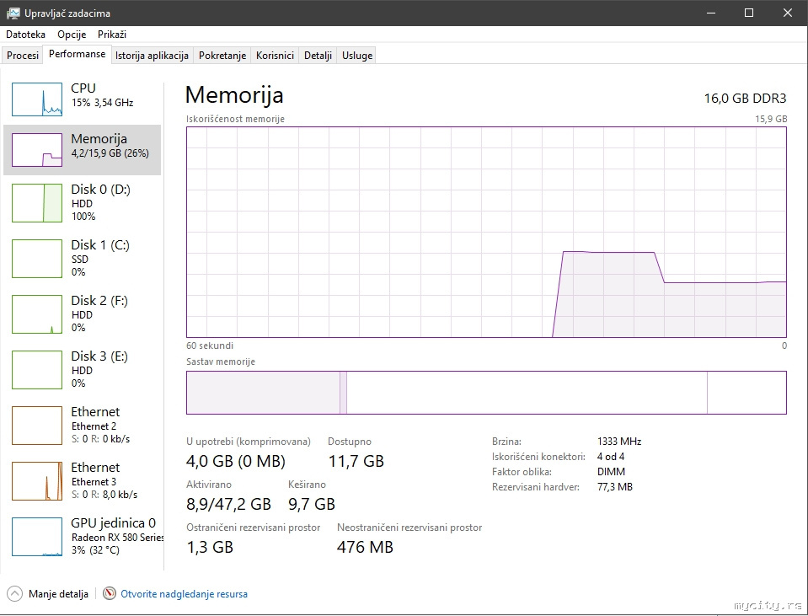808x616 pixels.
Task: Click Otvorite nadgledanje resursa link
Action: (185, 594)
